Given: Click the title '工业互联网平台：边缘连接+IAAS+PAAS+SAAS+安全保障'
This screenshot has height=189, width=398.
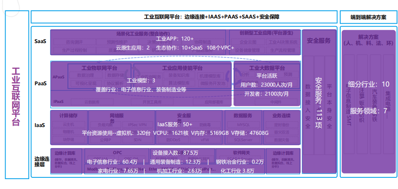Looking at the screenshot, I should coord(212,17).
